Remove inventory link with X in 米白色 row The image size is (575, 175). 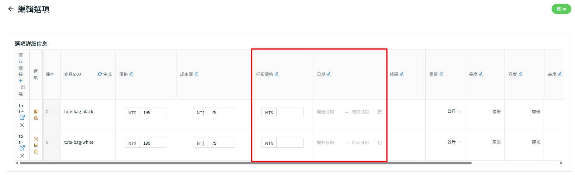22,156
